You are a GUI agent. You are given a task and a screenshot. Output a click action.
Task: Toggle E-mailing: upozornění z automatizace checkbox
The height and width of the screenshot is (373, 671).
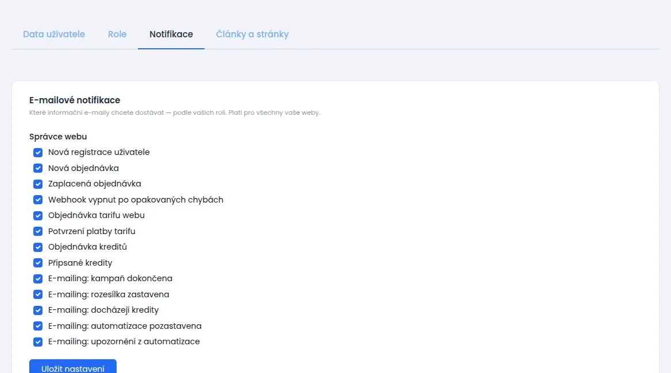38,342
